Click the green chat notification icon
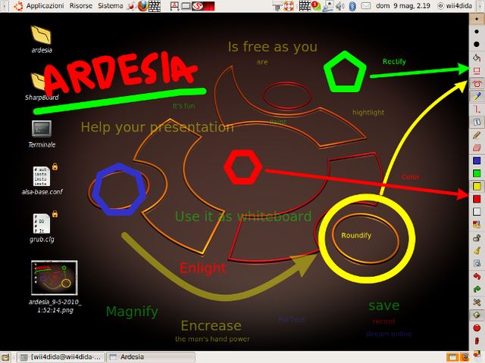485x363 pixels. (x=315, y=6)
